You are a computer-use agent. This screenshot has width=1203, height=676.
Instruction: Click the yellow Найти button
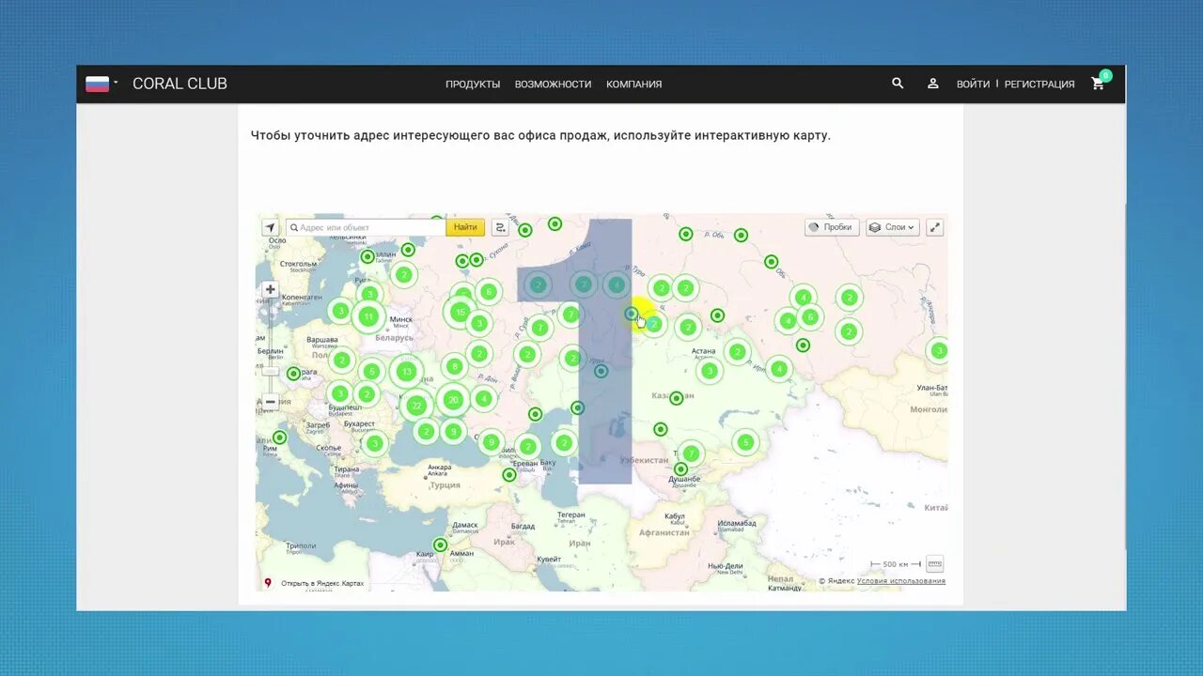(x=465, y=227)
